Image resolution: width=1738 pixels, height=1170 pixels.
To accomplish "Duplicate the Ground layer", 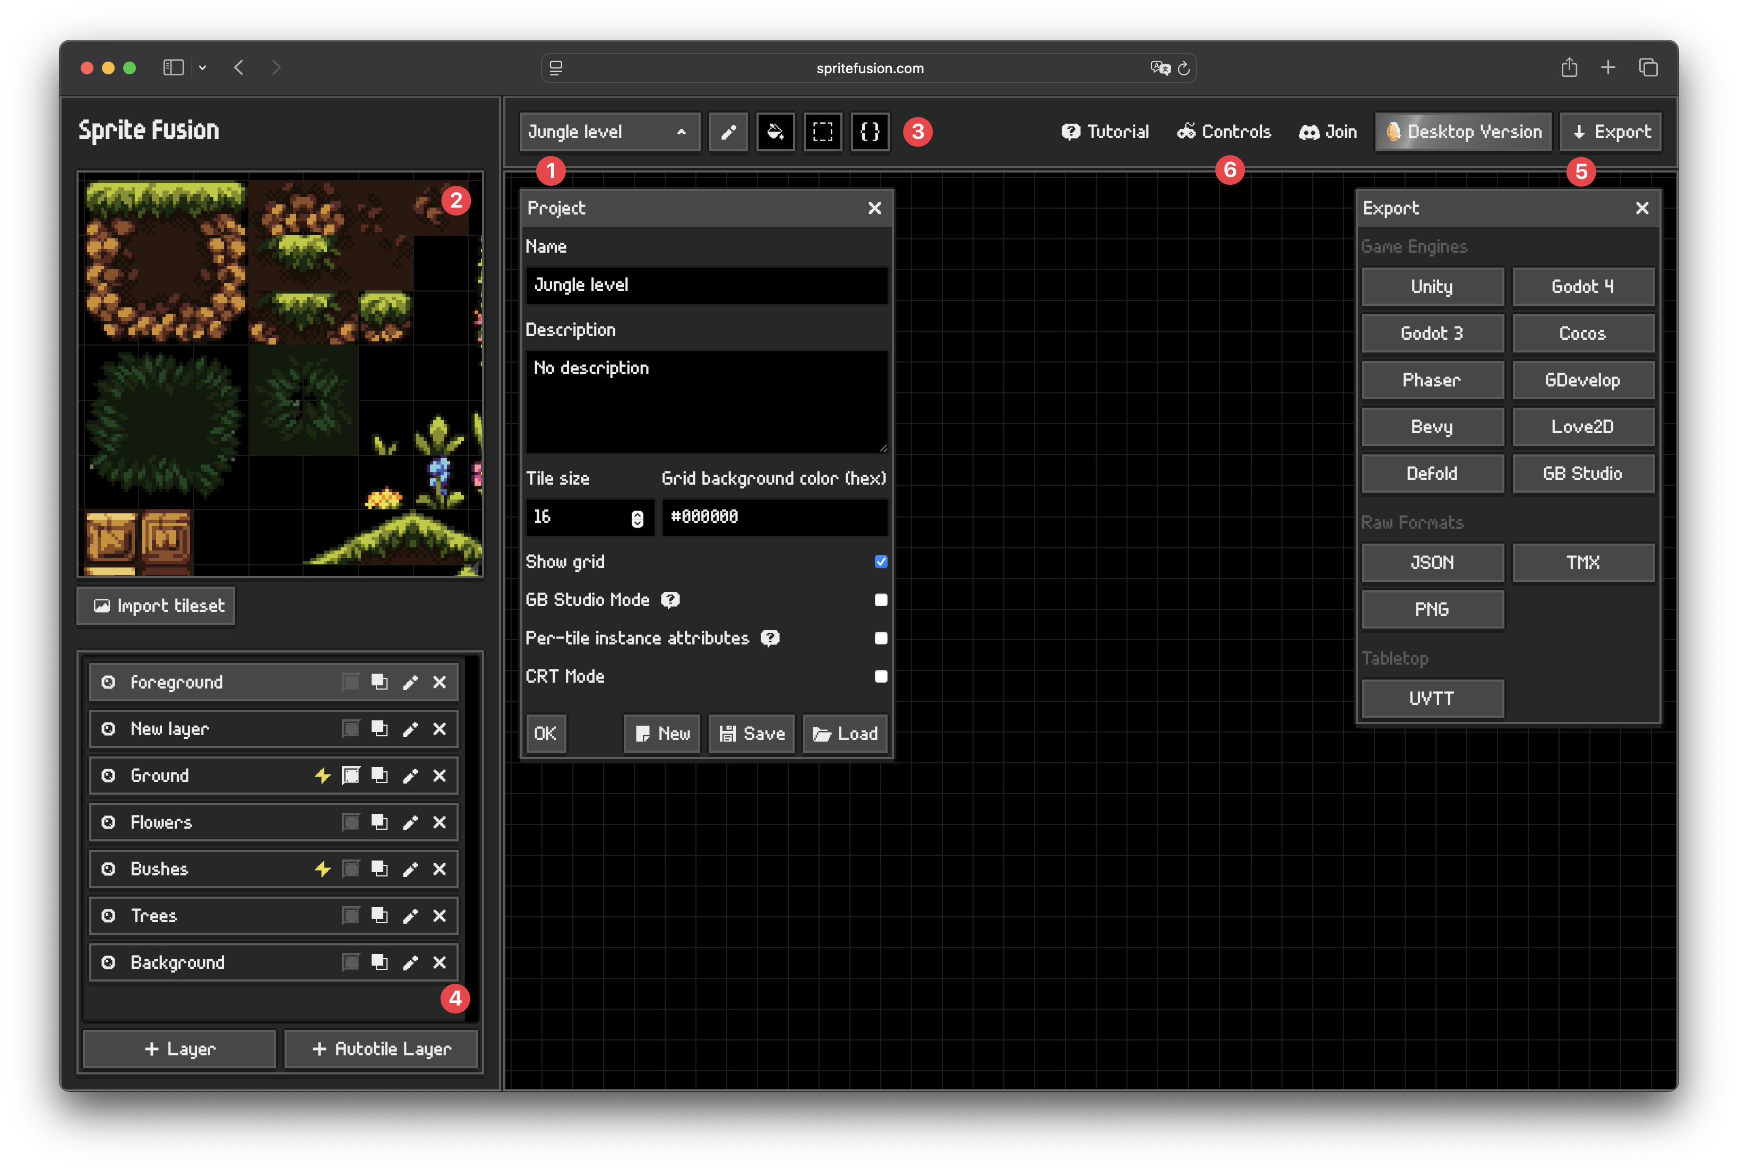I will pos(379,775).
